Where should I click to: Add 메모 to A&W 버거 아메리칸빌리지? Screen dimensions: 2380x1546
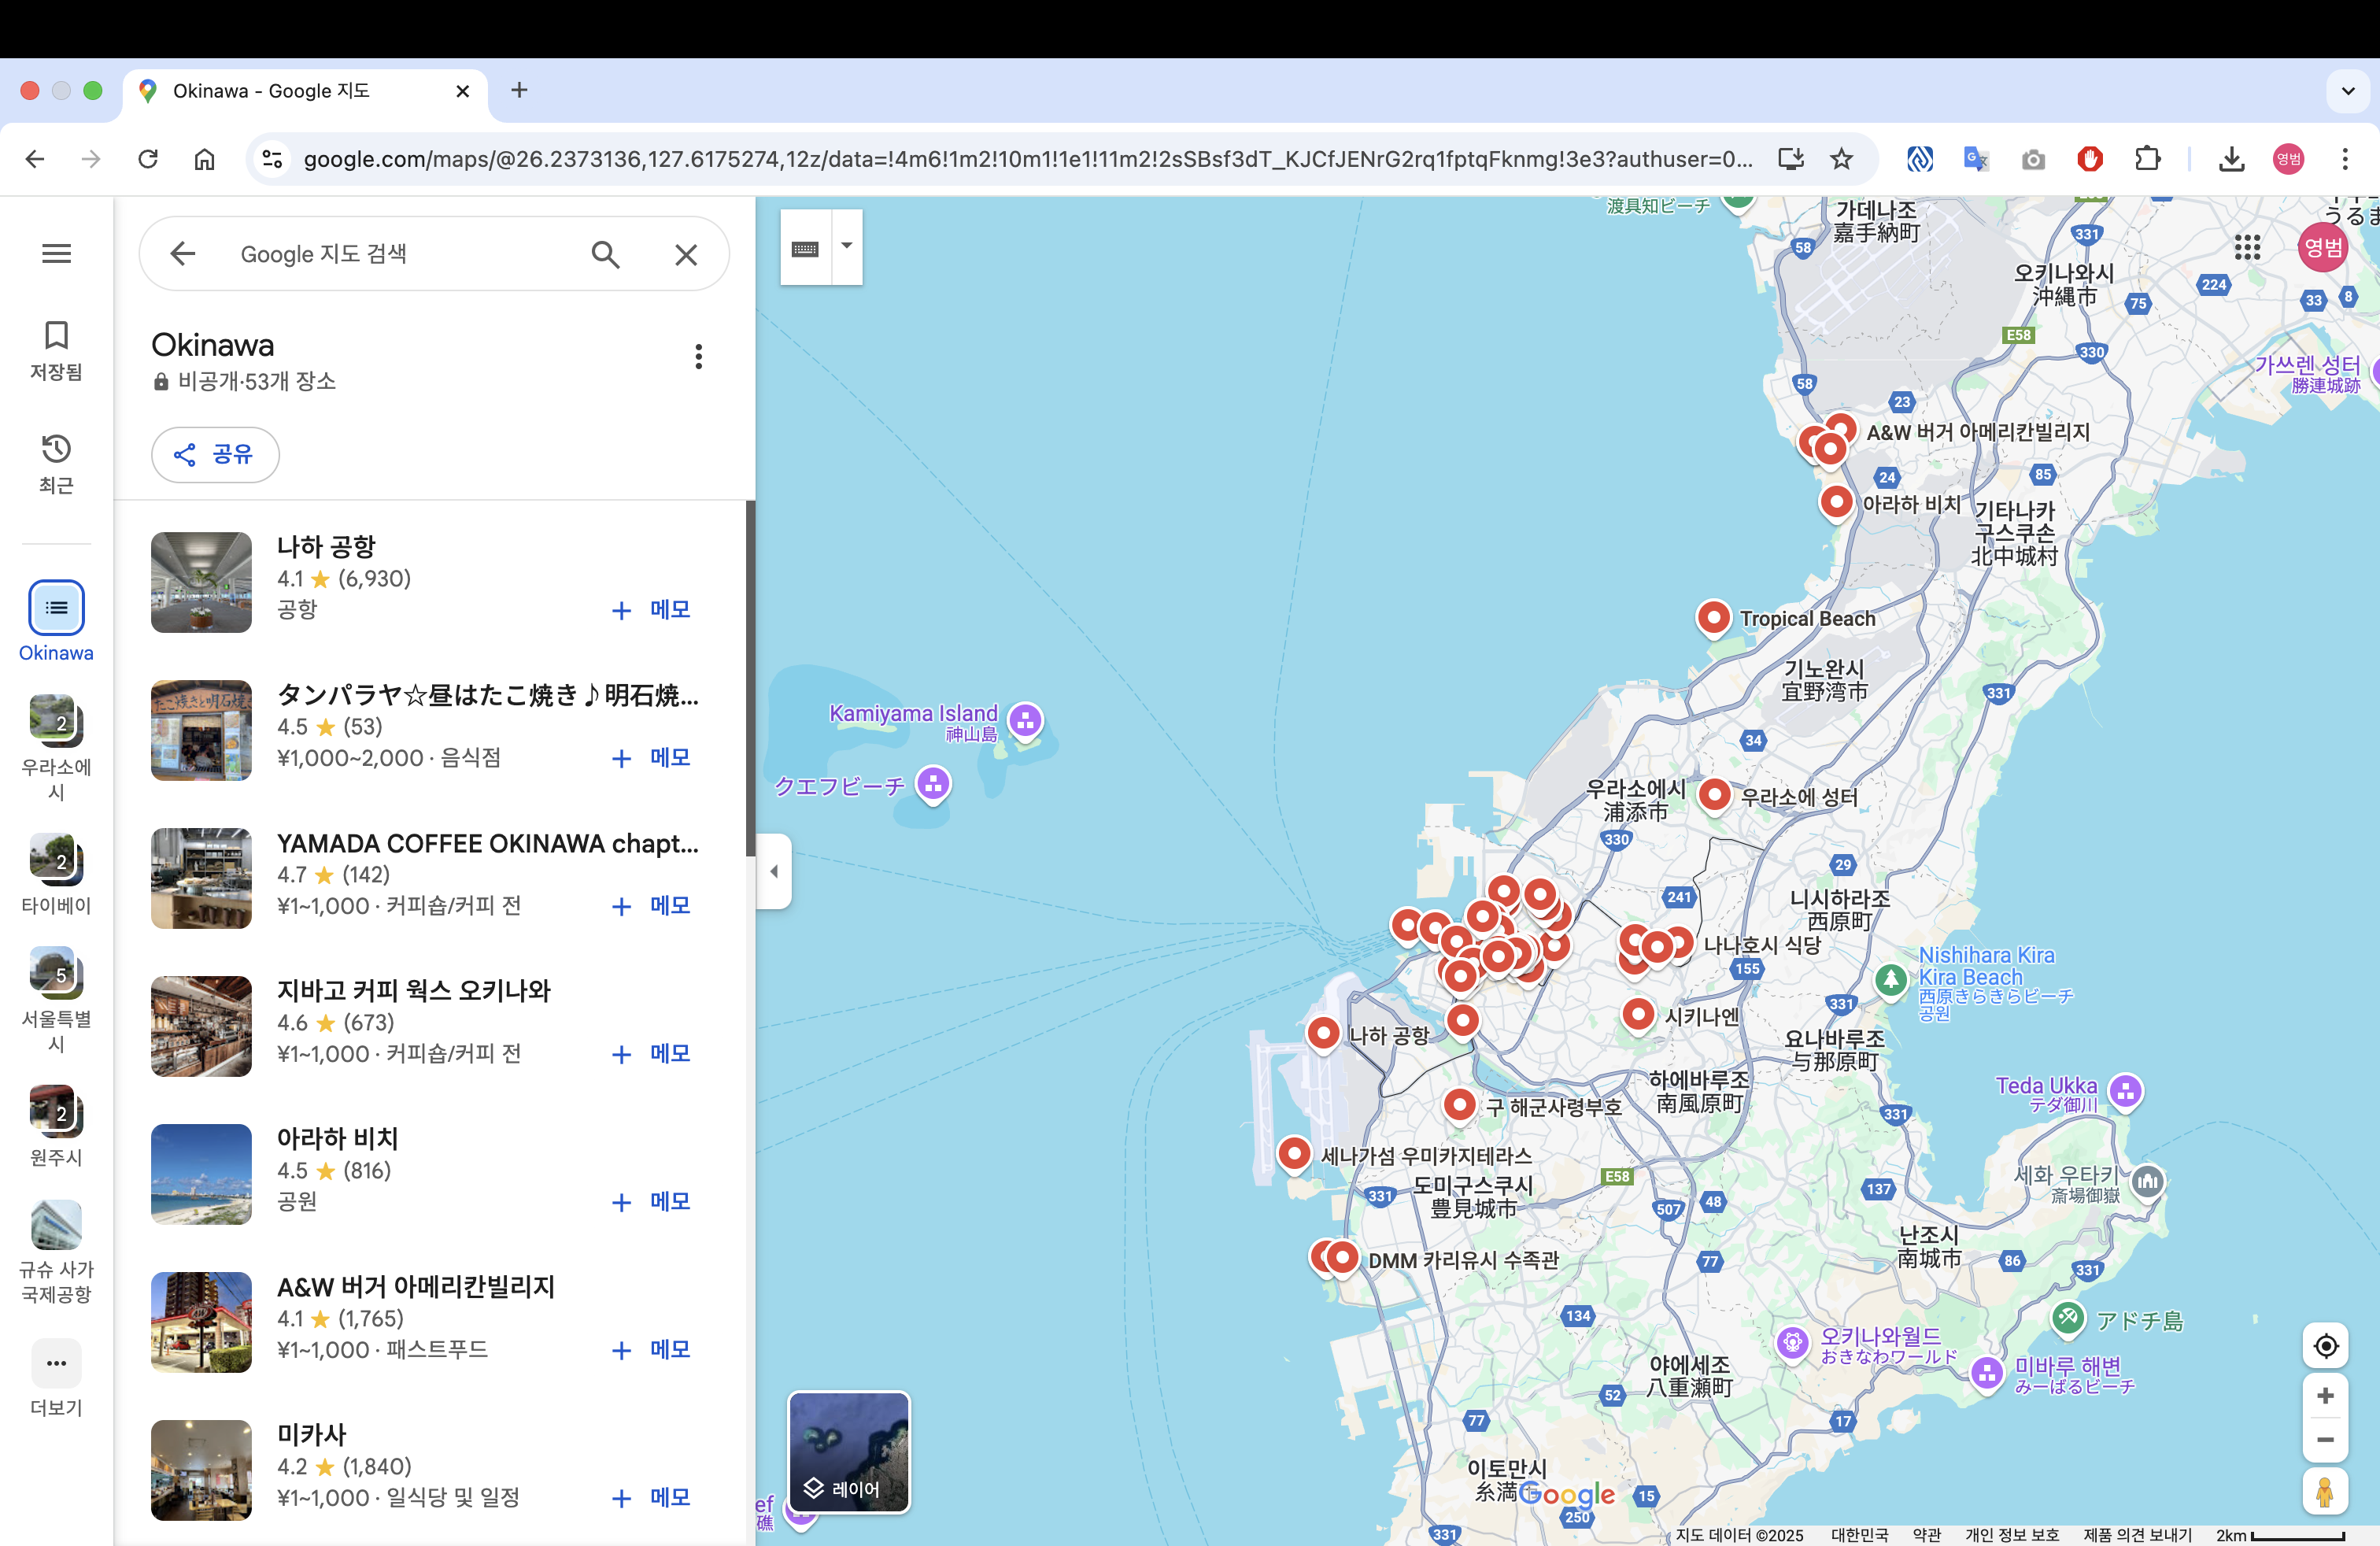tap(651, 1349)
